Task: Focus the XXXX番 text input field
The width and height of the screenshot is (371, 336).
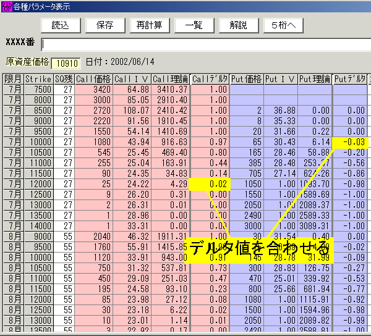Action: [206, 44]
